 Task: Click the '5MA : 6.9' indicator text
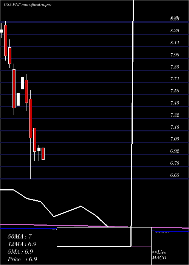coord(20,252)
